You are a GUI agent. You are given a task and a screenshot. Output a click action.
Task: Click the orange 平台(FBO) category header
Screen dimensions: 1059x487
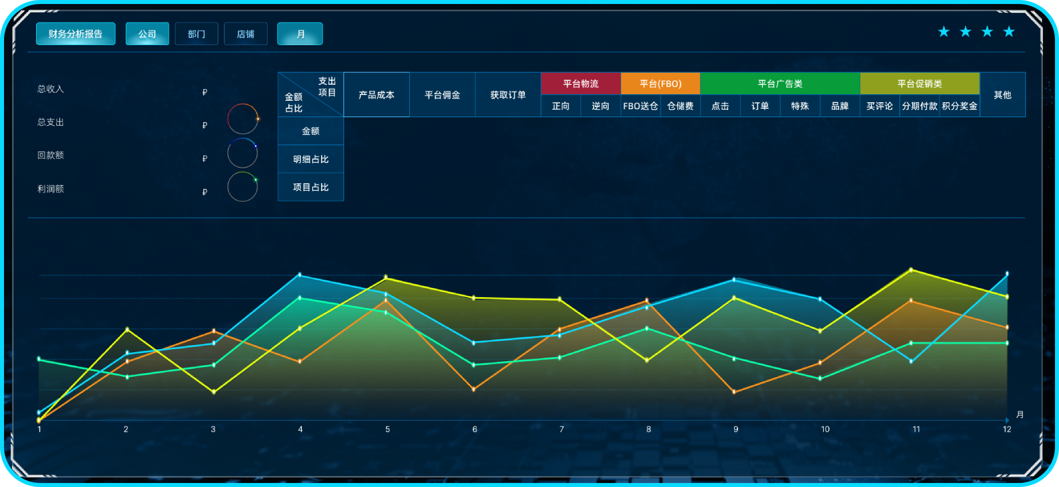pos(660,84)
